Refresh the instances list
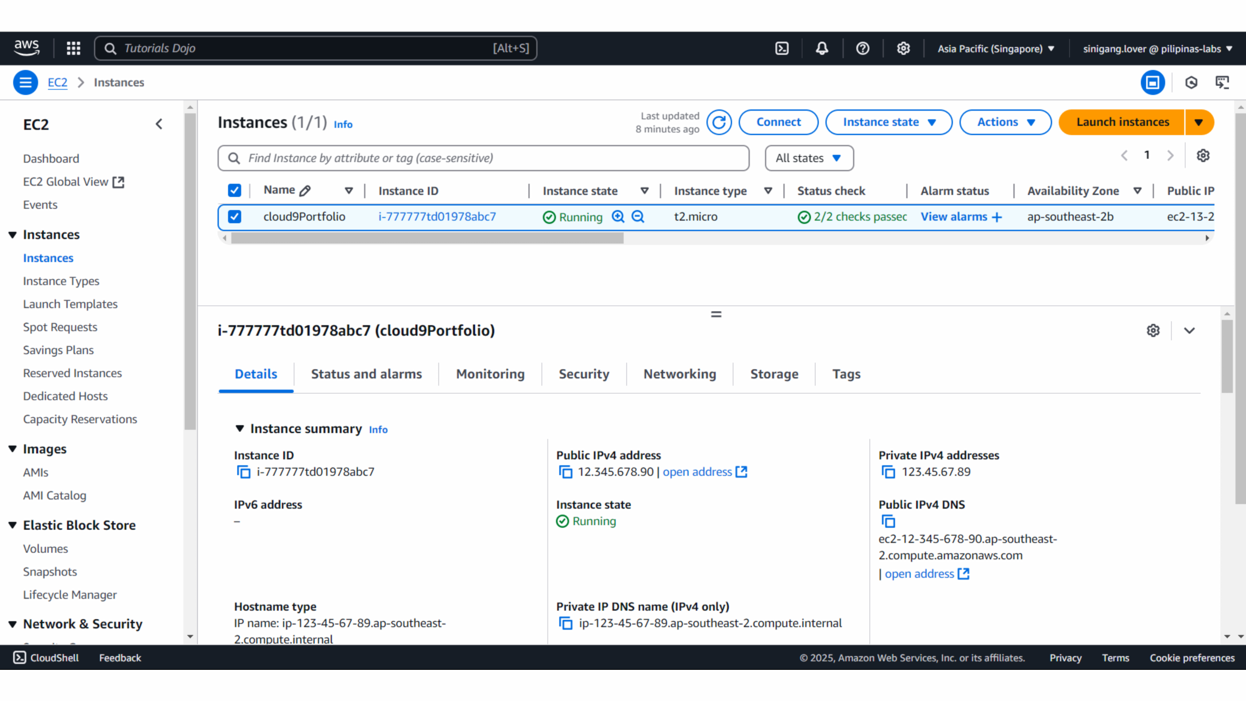Screen dimensions: 1246x701 coord(719,122)
